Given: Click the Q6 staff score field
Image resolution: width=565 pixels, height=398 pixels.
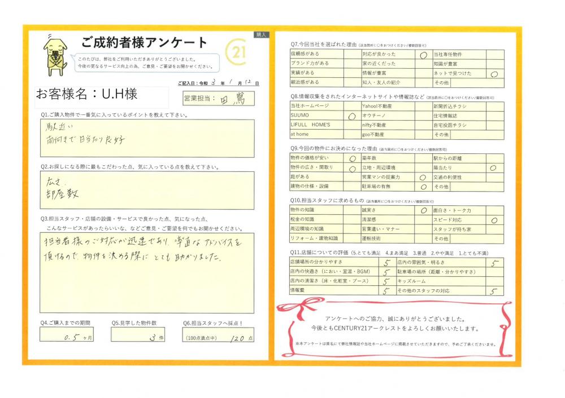Looking at the screenshot, I should [x=219, y=337].
